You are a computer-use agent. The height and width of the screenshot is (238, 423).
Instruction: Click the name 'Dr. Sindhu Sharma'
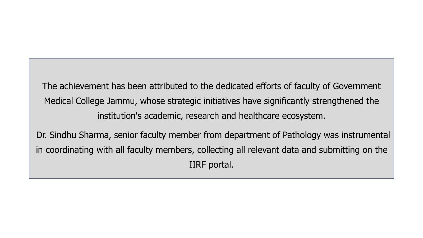click(x=72, y=135)
